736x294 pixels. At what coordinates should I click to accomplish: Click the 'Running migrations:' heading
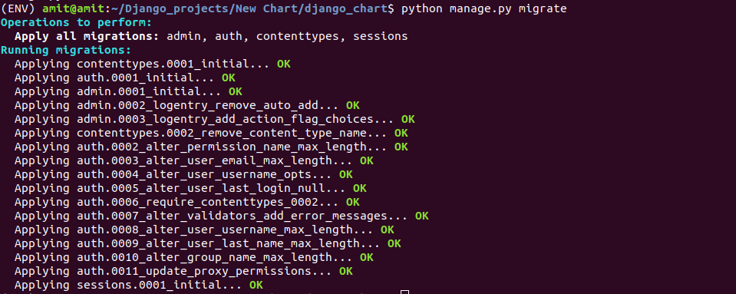(66, 50)
